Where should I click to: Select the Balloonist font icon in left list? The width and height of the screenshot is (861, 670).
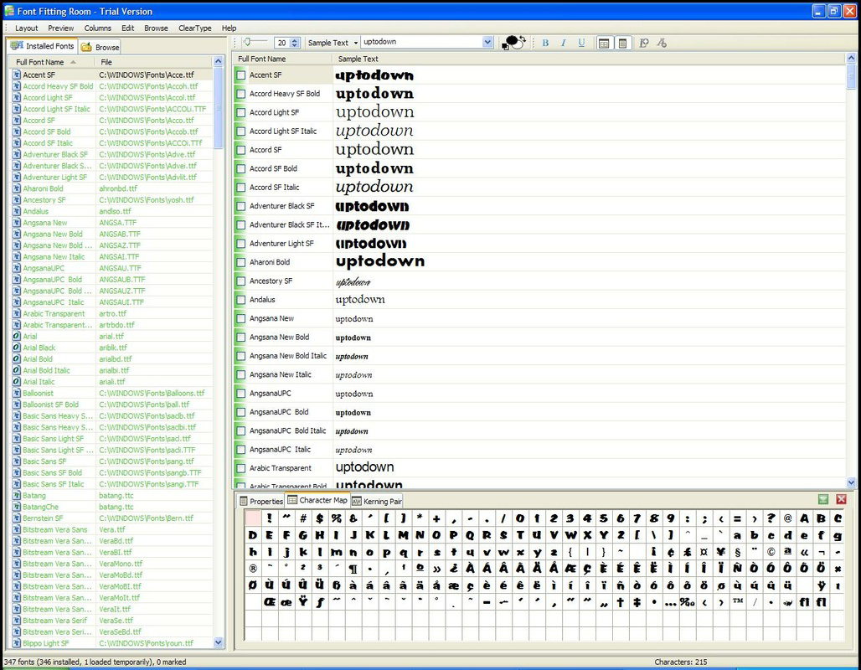pyautogui.click(x=17, y=394)
